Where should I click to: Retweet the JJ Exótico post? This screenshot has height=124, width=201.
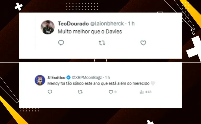coord(80,92)
